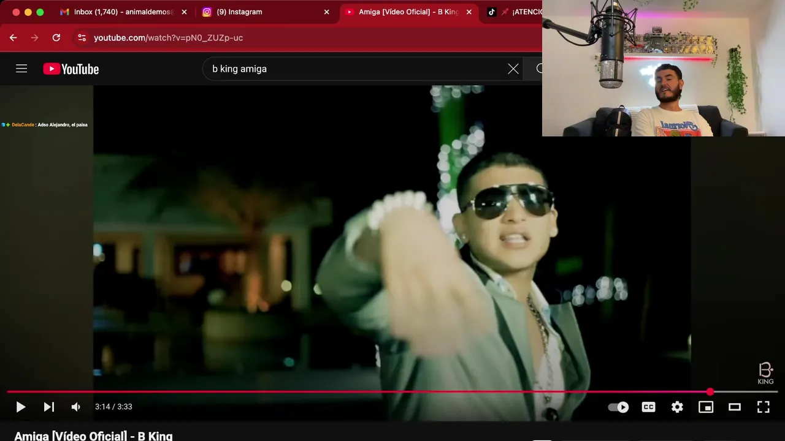Mute the video volume
Viewport: 785px width, 441px height.
tap(75, 407)
